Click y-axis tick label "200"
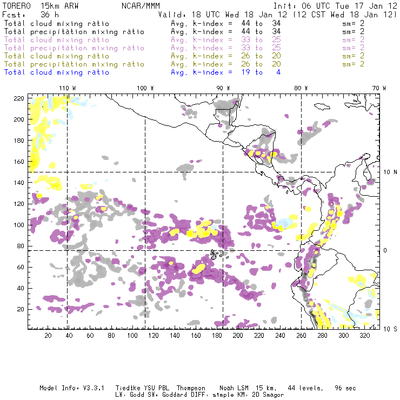The height and width of the screenshot is (400, 400). tap(19, 119)
